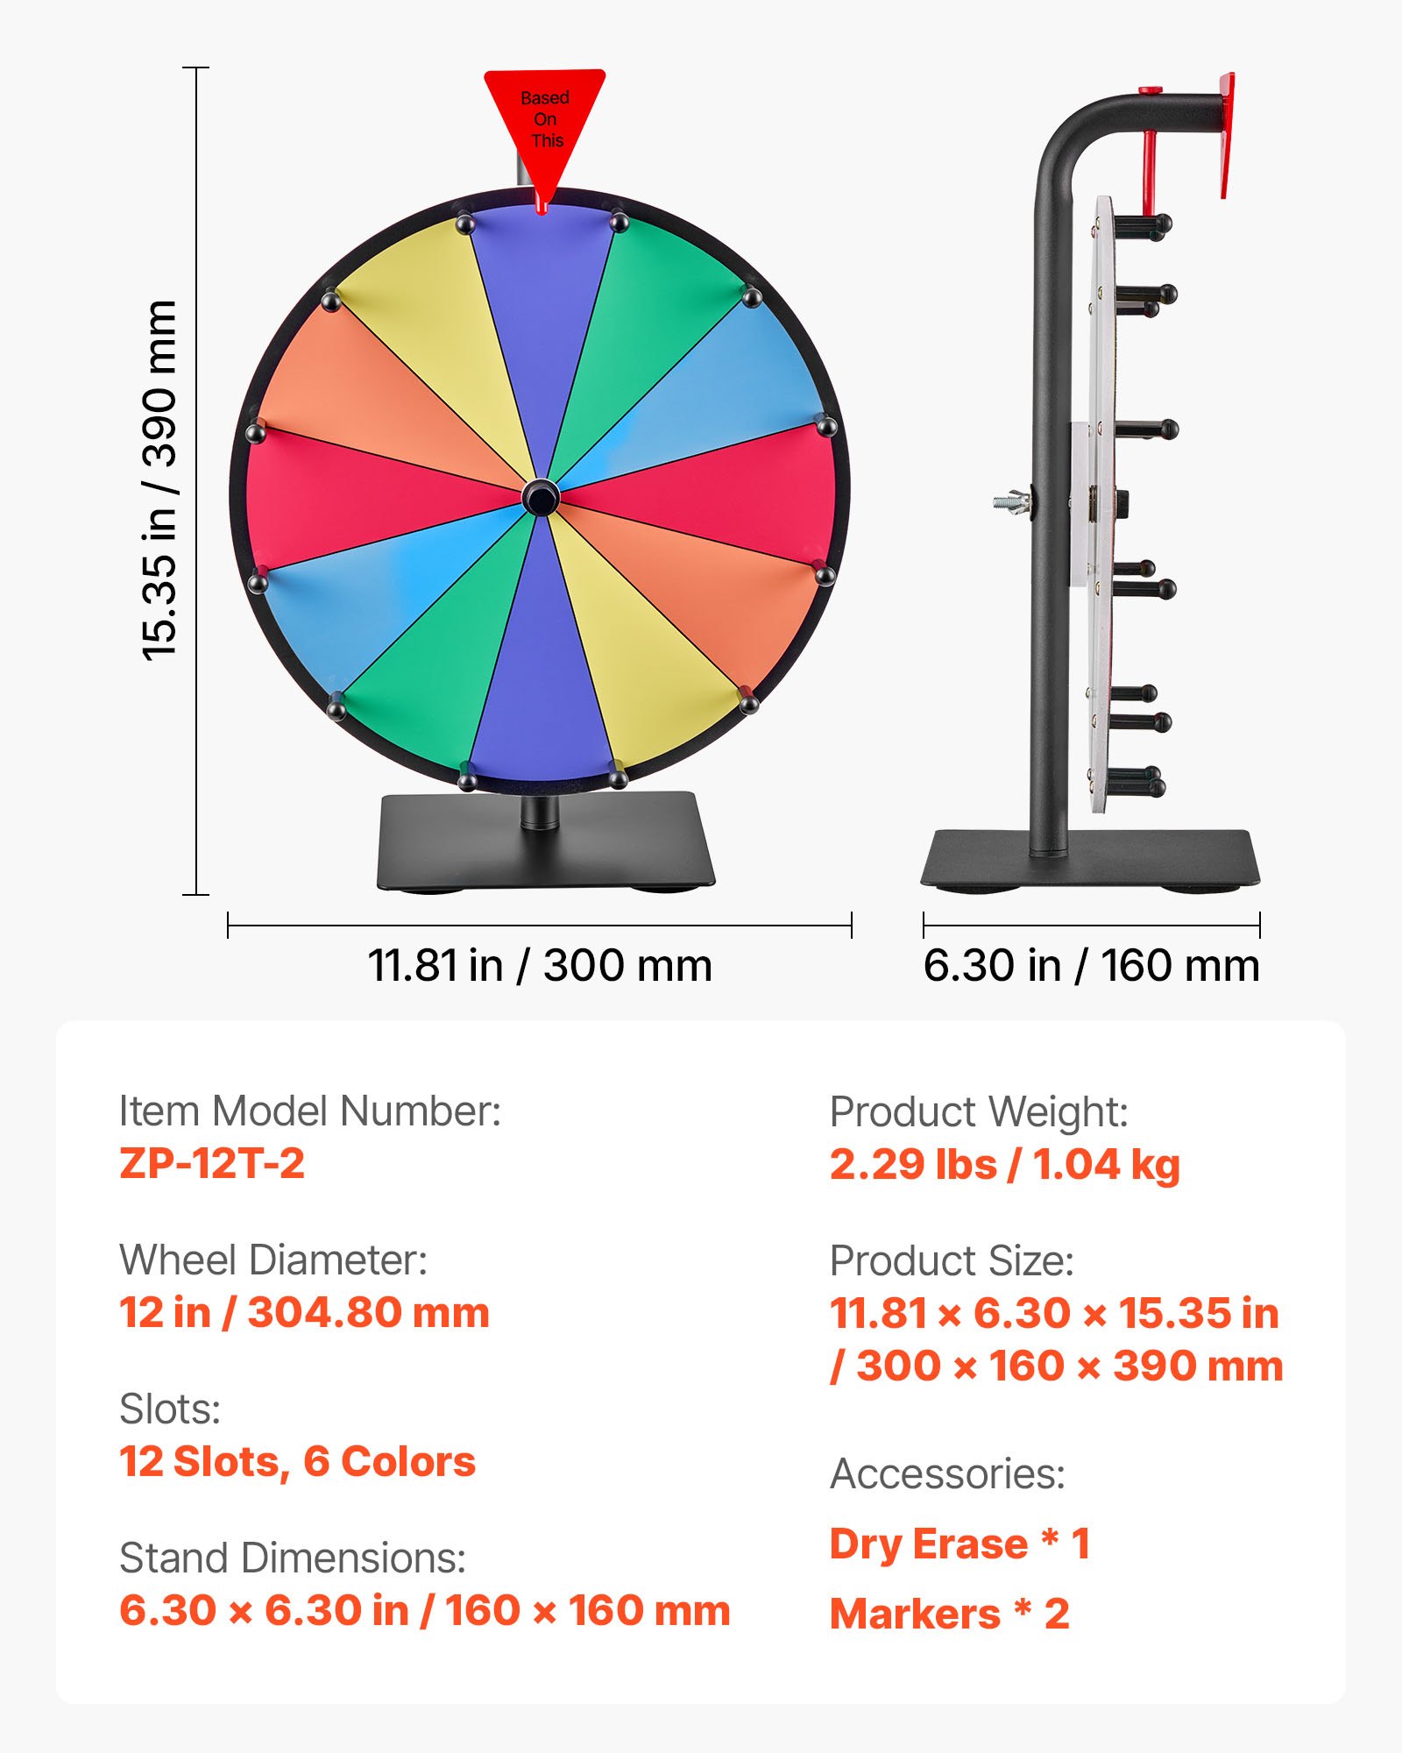Click the "6.30 in / 160 mm" depth label
Viewport: 1402px width, 1753px height.
point(1091,966)
